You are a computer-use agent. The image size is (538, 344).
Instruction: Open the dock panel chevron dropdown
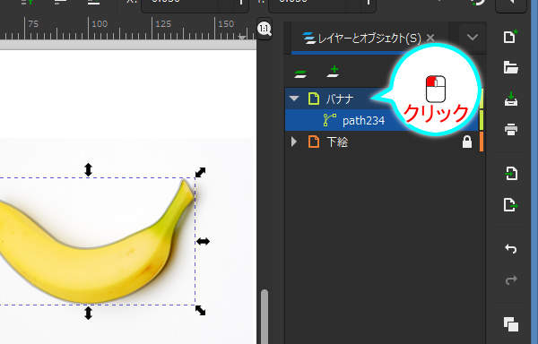pyautogui.click(x=473, y=37)
